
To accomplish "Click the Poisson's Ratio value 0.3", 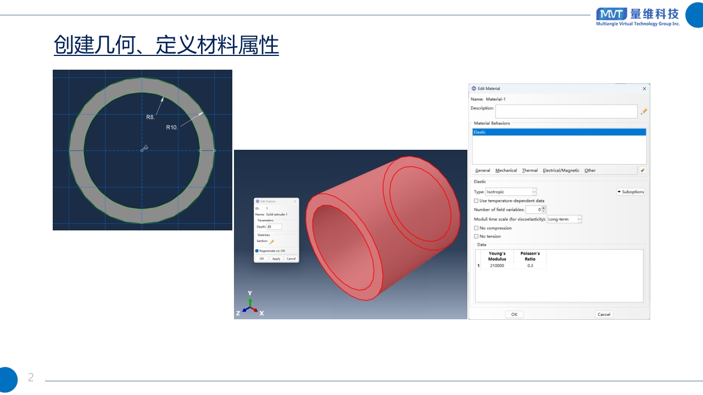I will (530, 266).
